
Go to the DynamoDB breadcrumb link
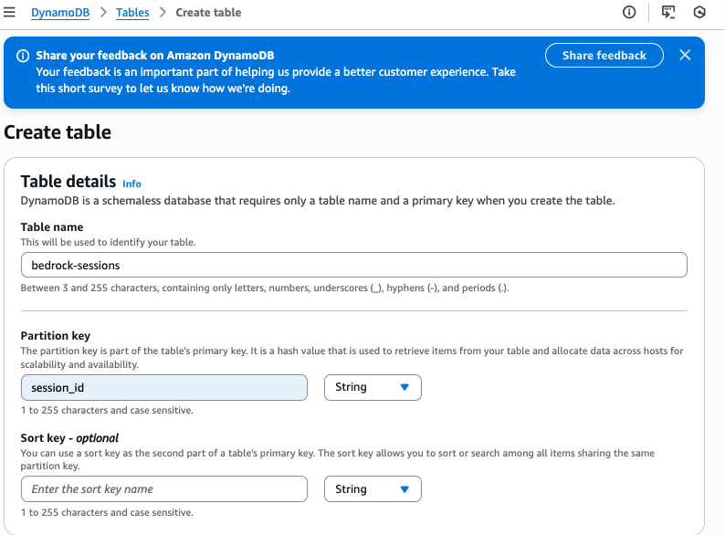(x=60, y=13)
